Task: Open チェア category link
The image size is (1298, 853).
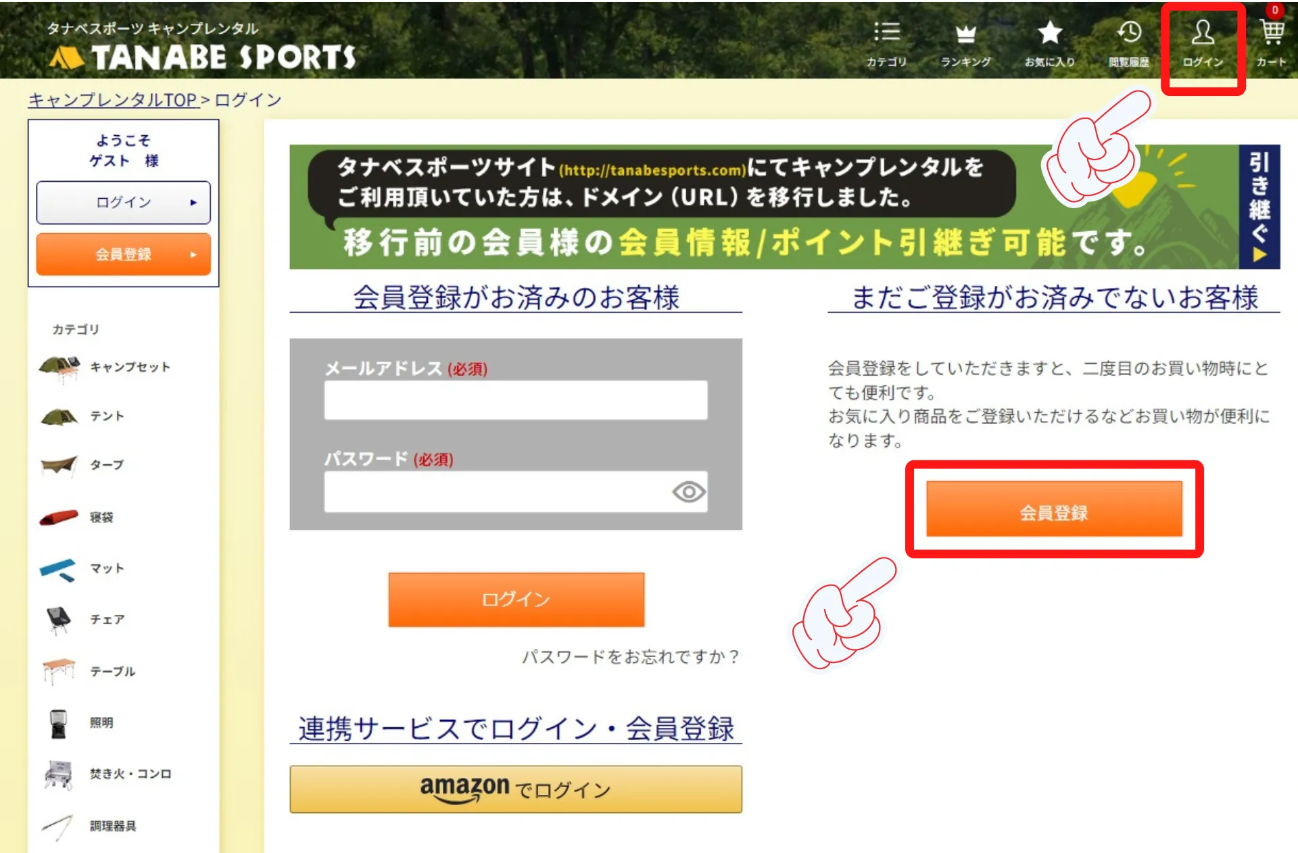Action: coord(107,620)
